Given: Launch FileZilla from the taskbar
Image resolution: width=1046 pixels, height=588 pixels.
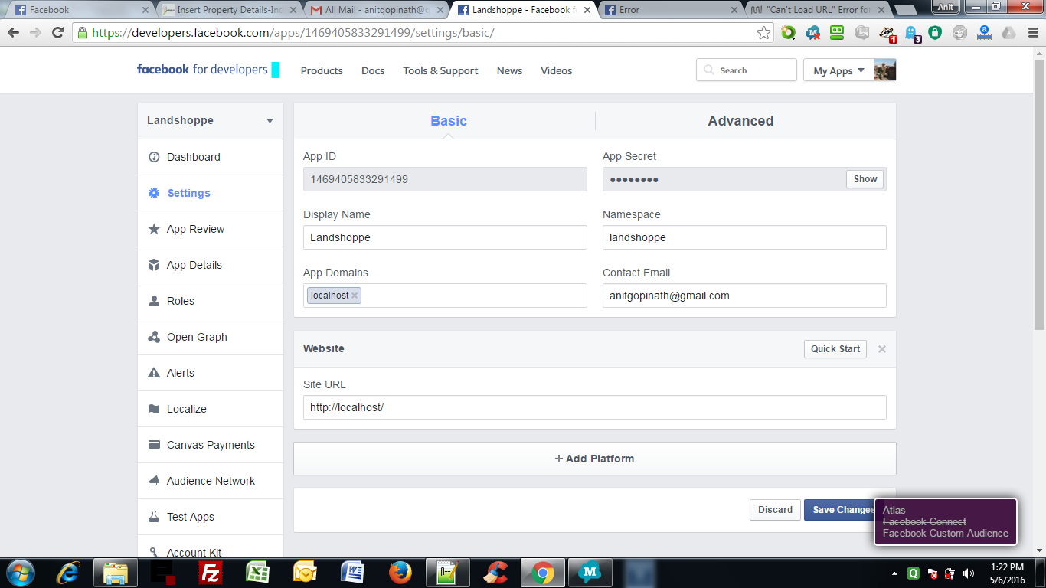Looking at the screenshot, I should pyautogui.click(x=209, y=572).
